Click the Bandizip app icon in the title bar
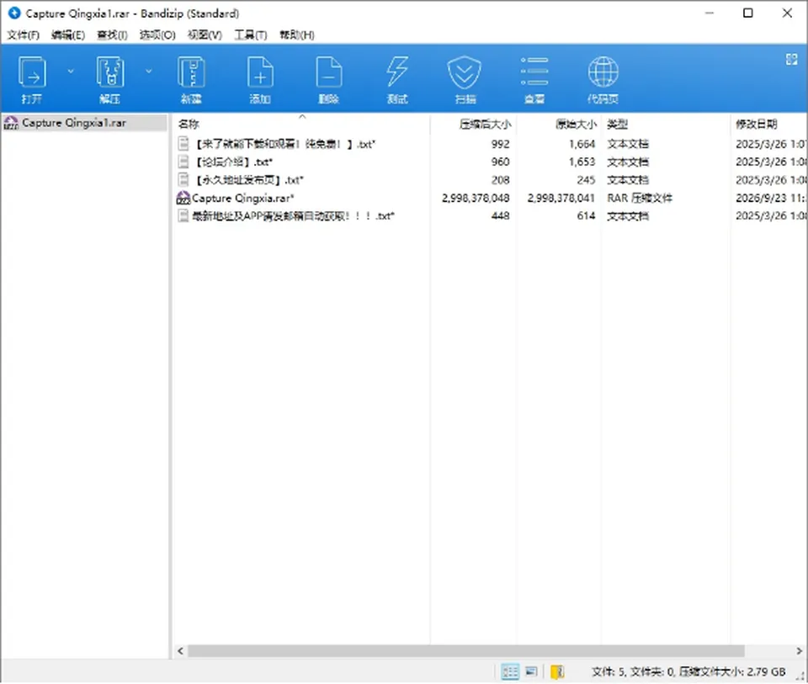This screenshot has height=684, width=808. (x=14, y=13)
